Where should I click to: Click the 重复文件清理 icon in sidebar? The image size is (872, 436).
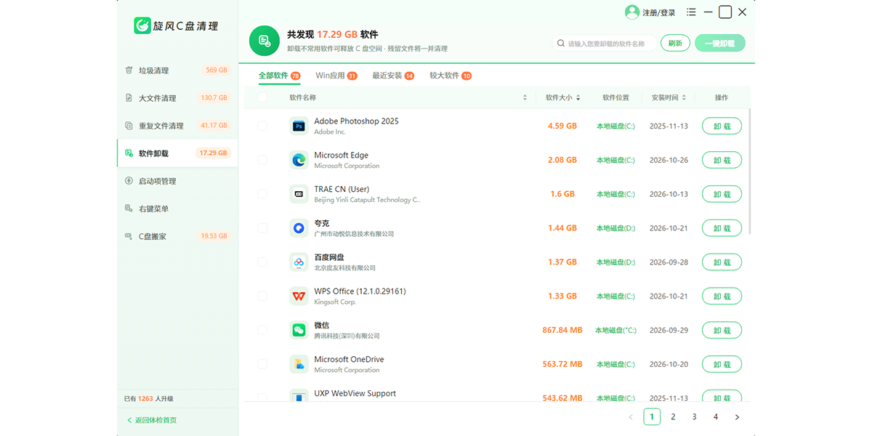pyautogui.click(x=129, y=126)
